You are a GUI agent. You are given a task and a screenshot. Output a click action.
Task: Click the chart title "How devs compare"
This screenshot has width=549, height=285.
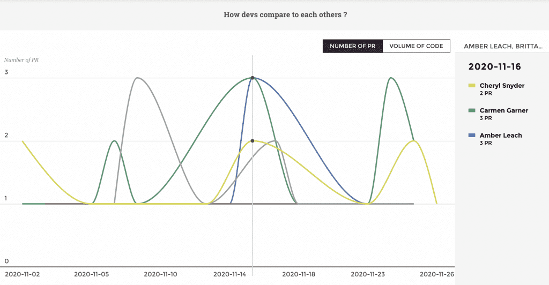pyautogui.click(x=285, y=14)
